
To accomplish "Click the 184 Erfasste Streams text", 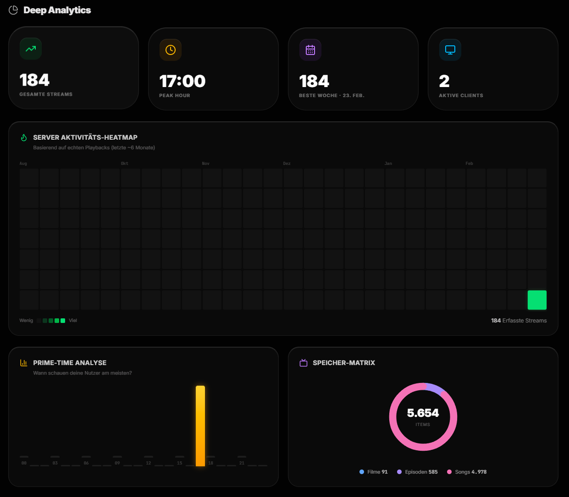I will pos(519,321).
